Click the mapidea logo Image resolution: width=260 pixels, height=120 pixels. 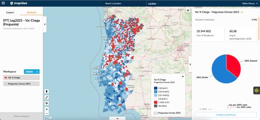16,3
